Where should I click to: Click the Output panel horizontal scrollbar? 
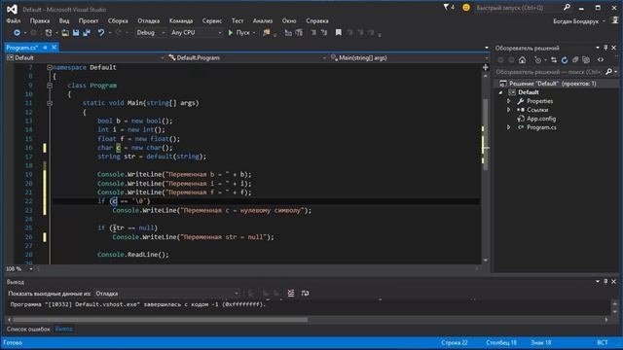(x=161, y=320)
